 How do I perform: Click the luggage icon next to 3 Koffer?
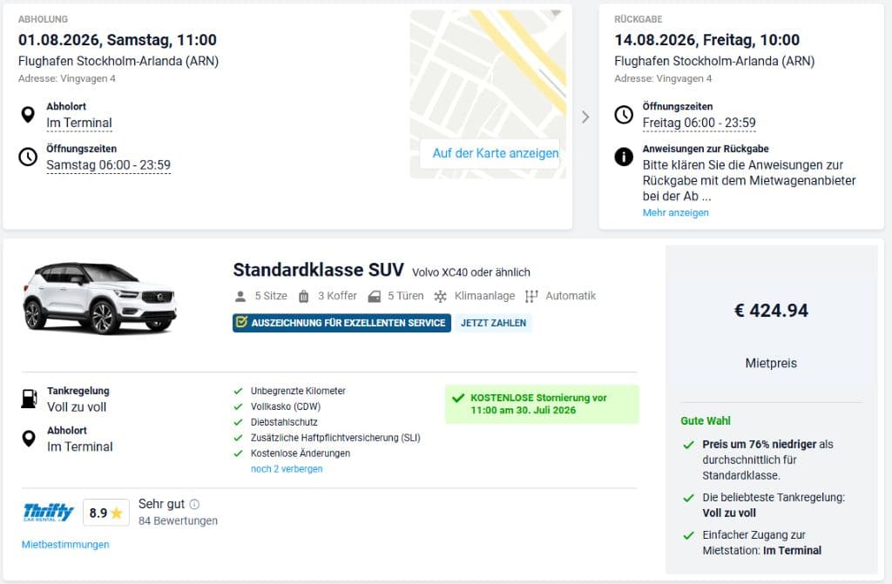tap(304, 296)
